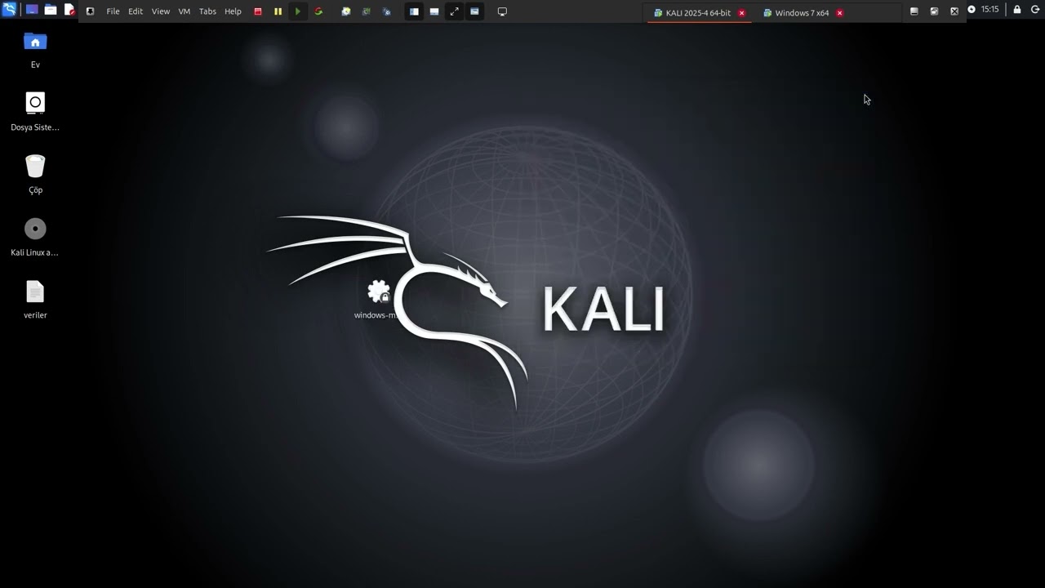Click the logout icon in panel
1045x588 pixels.
point(1035,10)
